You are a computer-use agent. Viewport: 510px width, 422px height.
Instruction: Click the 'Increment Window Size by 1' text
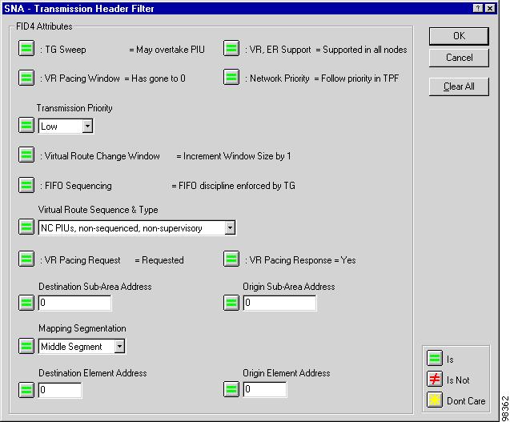(237, 156)
